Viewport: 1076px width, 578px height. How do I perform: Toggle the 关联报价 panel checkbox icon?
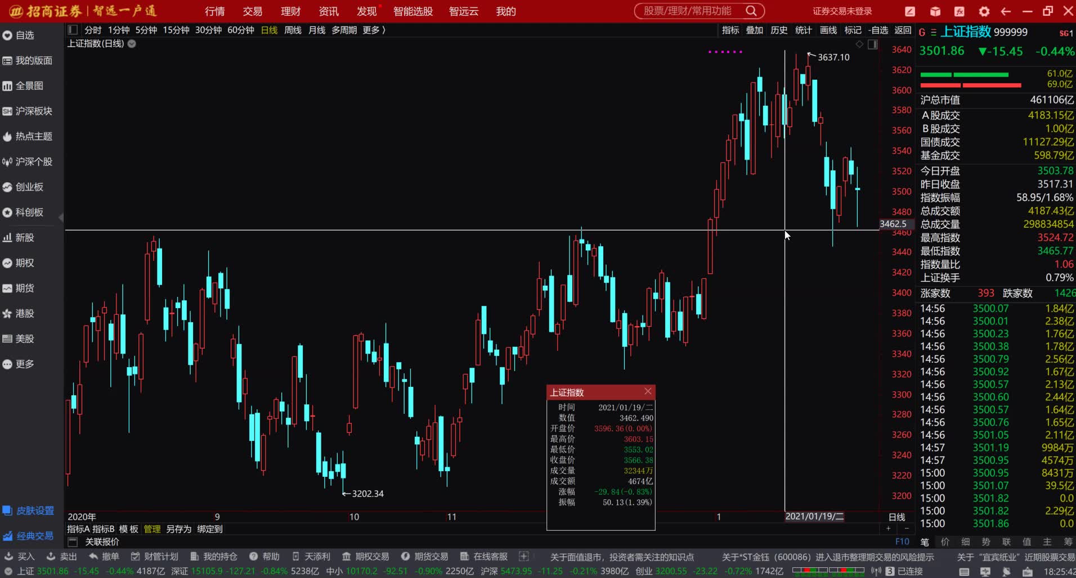click(x=73, y=542)
